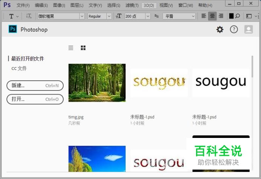Screen dimensions: 261x179
Task: Click 未标题-1.psd name under black sougou
Action: click(204, 117)
